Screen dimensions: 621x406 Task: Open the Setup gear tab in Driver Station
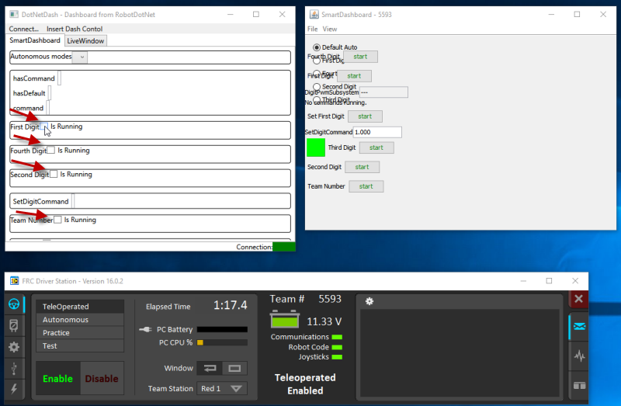tap(14, 347)
